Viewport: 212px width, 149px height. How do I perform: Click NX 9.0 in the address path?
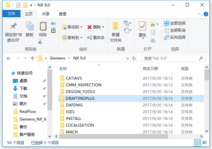[80, 58]
